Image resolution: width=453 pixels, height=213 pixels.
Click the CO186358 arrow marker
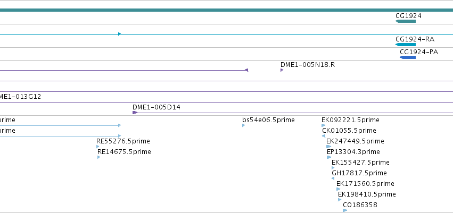click(x=345, y=210)
